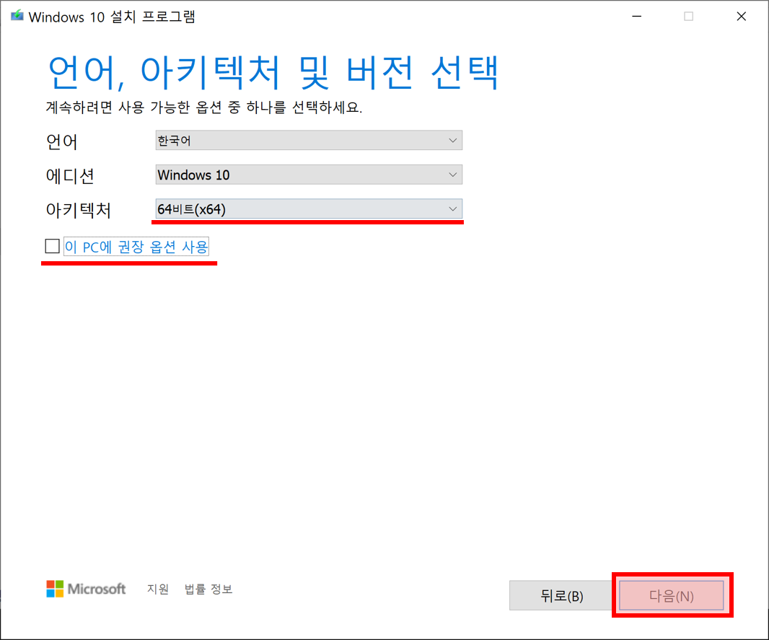Click the 언어 label
This screenshot has height=640, width=769.
[62, 141]
